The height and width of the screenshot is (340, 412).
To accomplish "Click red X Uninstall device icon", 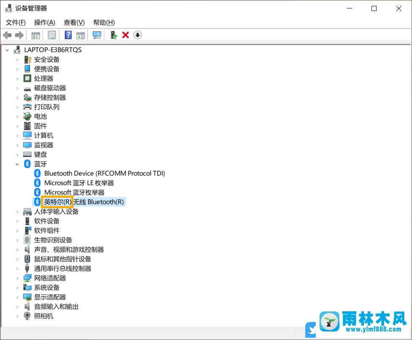I will [126, 35].
